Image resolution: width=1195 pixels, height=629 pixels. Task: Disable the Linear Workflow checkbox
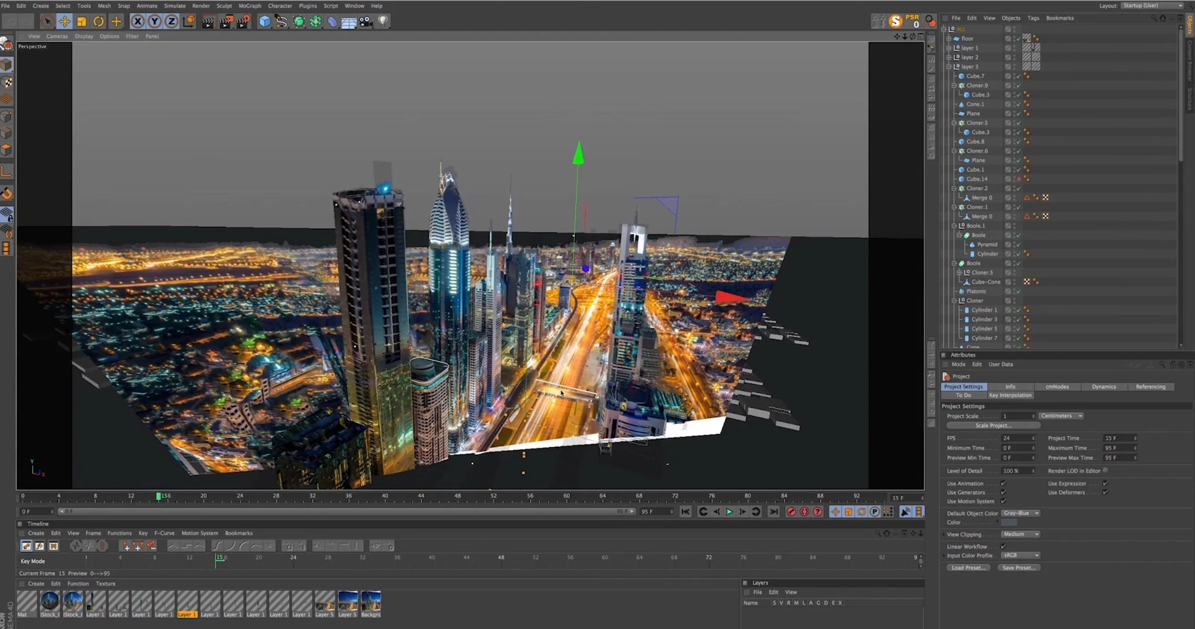1003,546
